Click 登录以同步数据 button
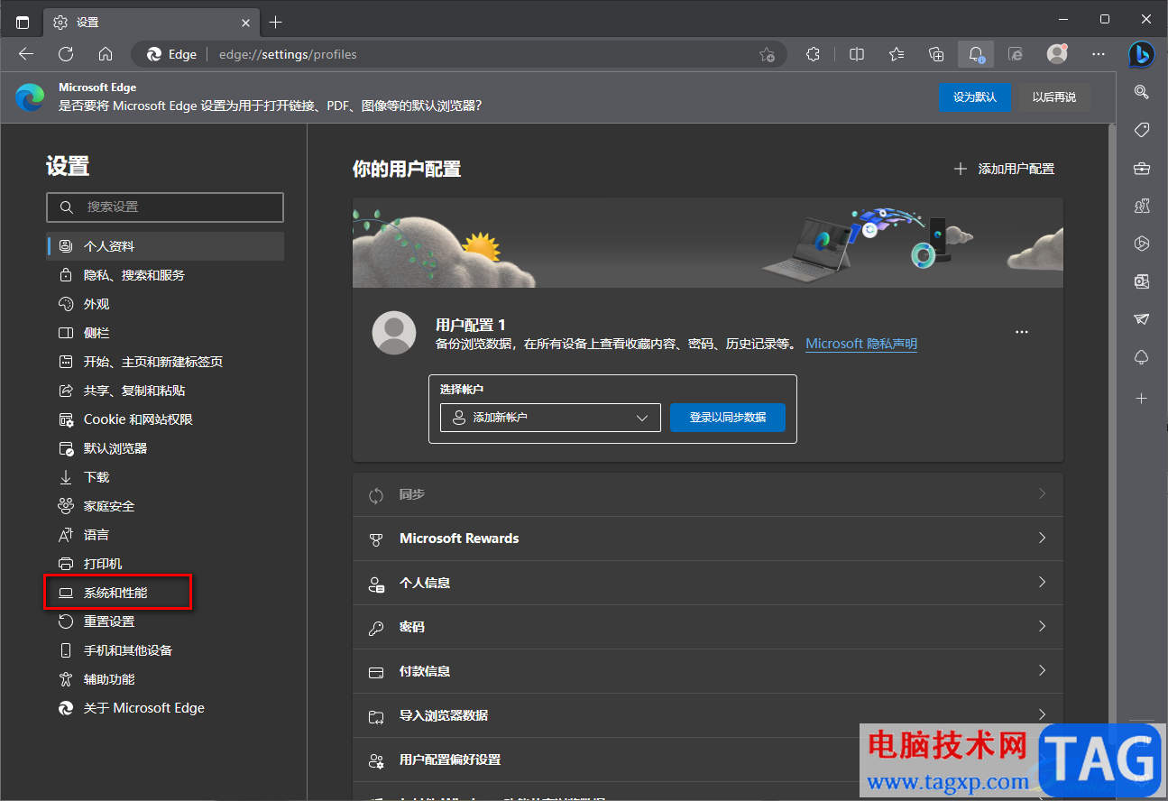Image resolution: width=1168 pixels, height=801 pixels. (x=728, y=418)
